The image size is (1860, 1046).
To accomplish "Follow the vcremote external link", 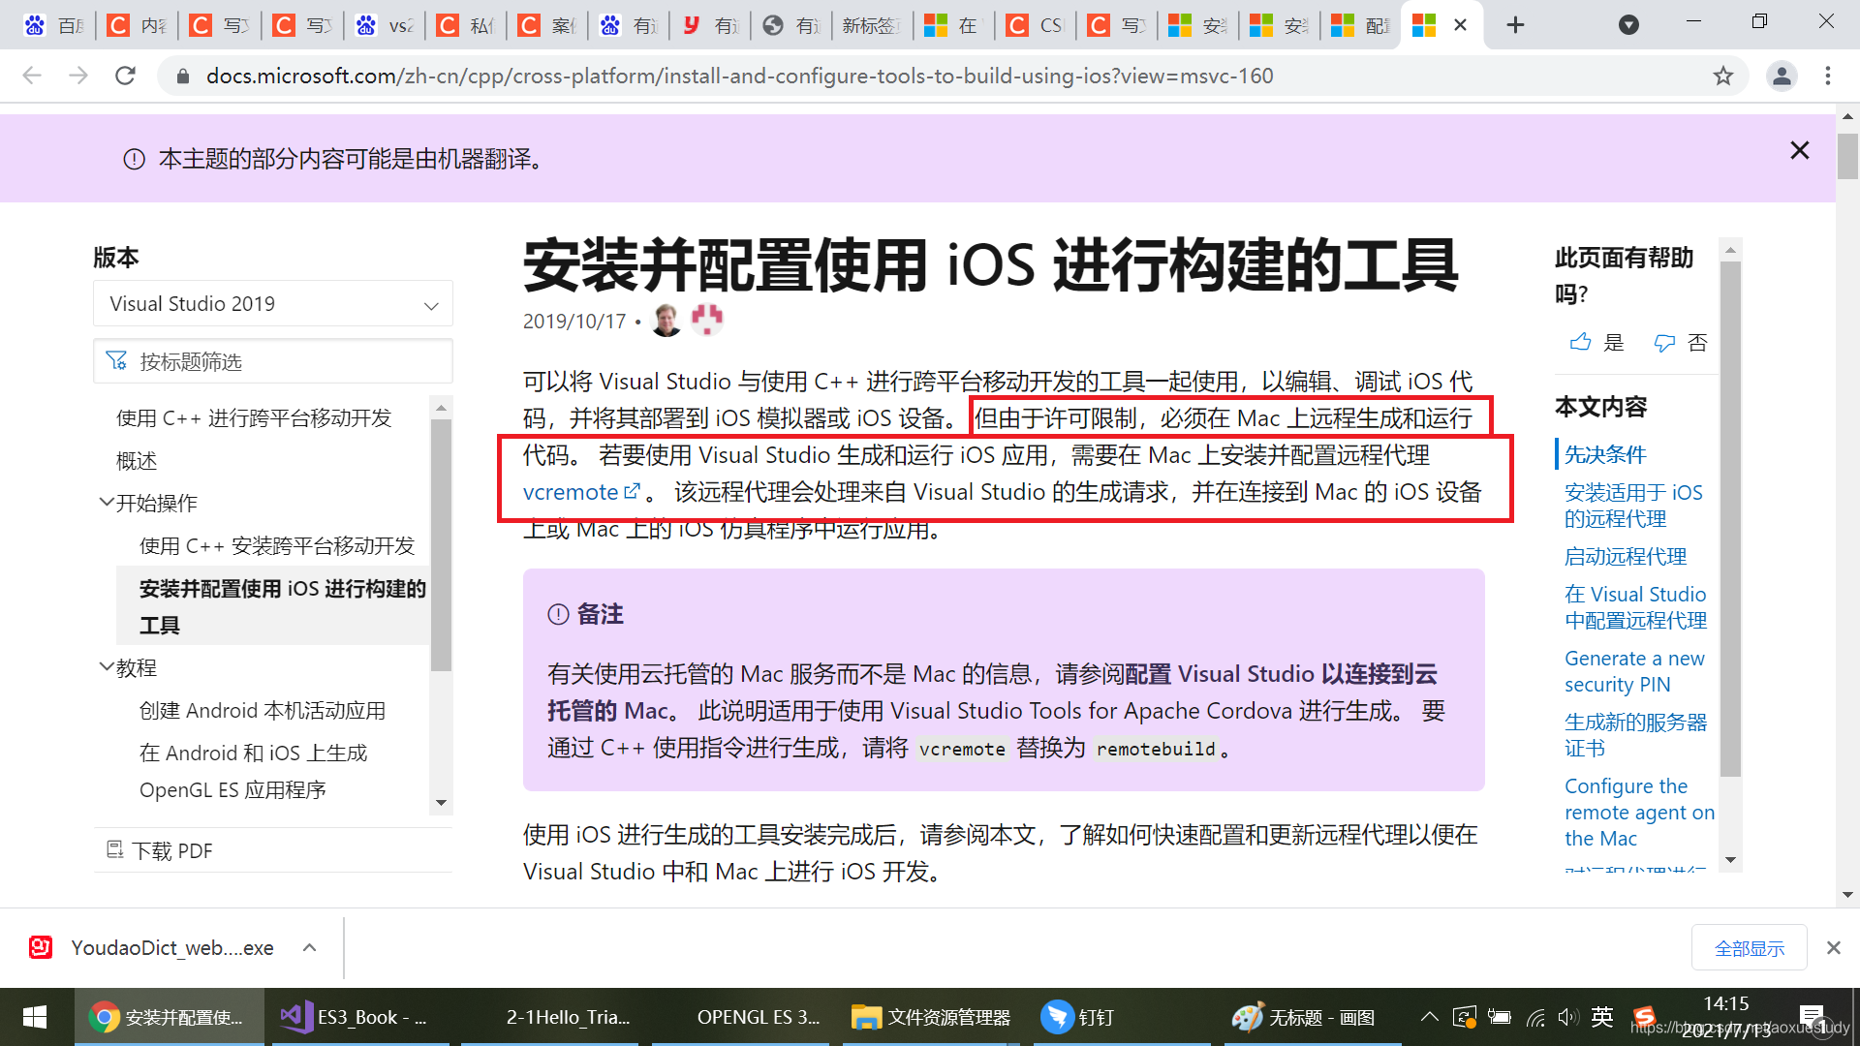I will 581,492.
